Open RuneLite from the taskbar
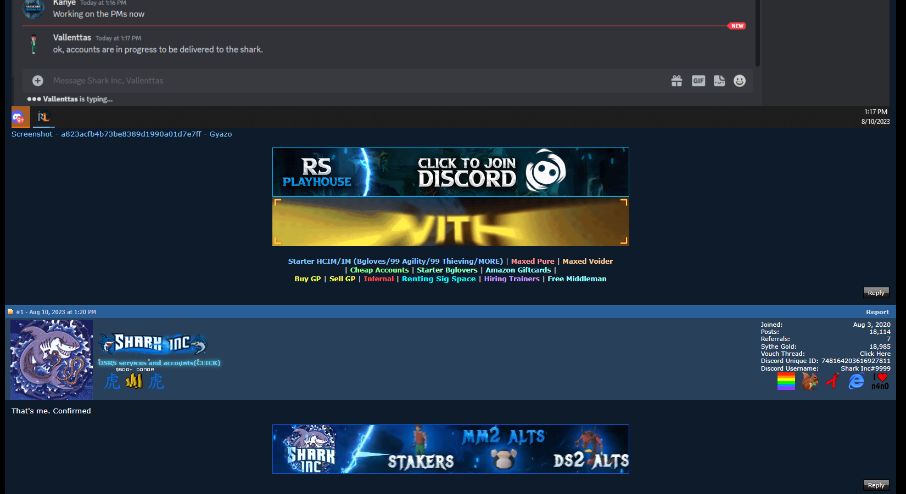The image size is (906, 494). click(43, 116)
